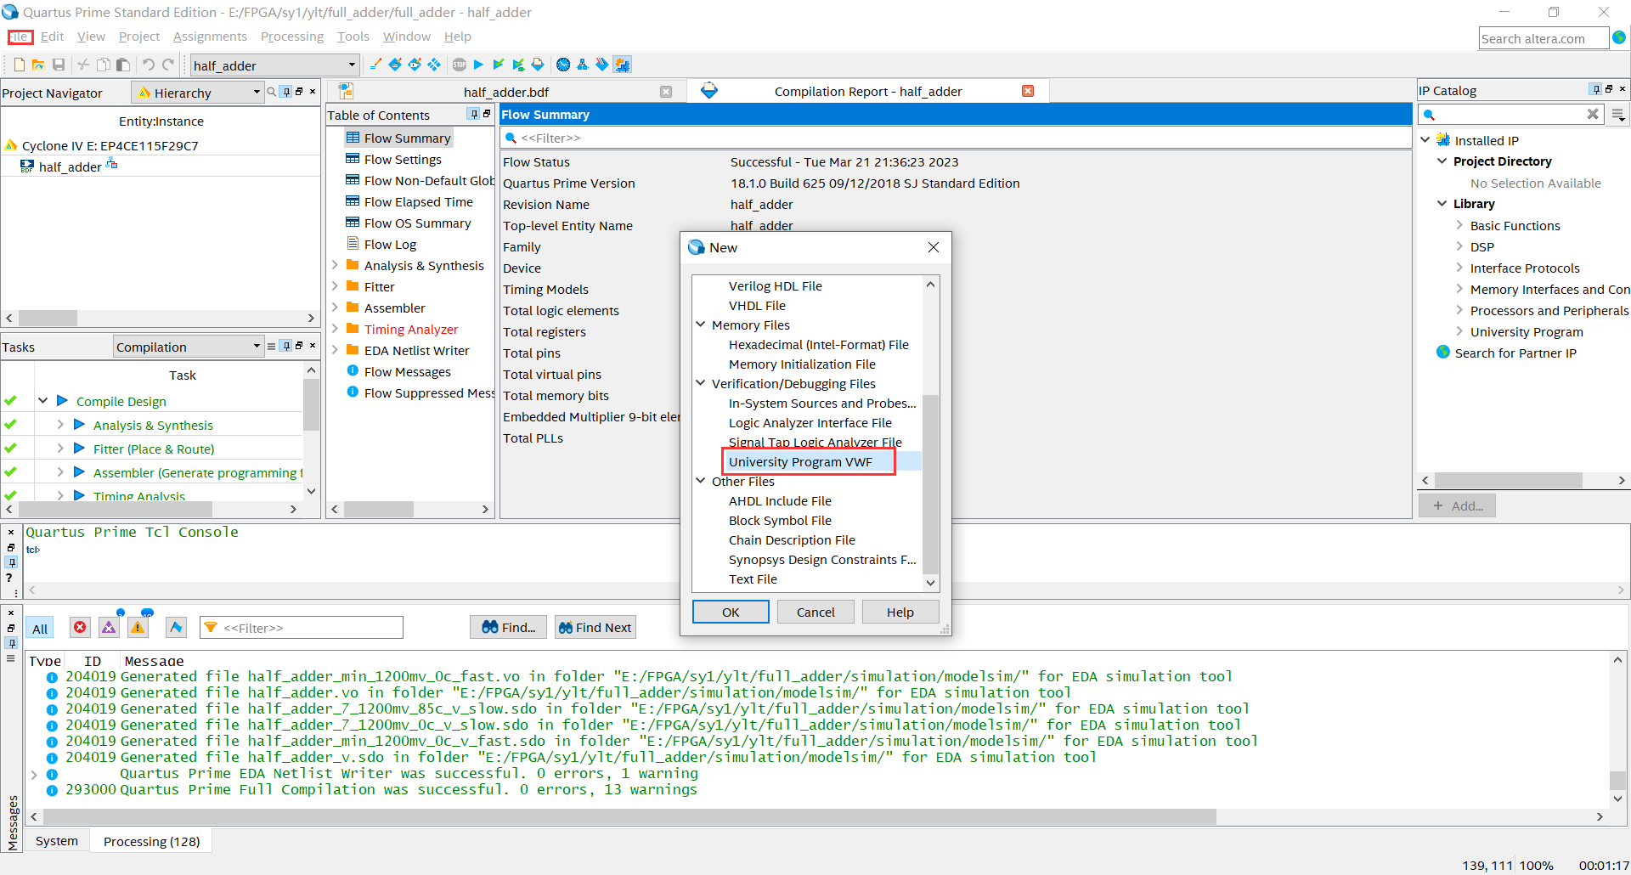1631x875 pixels.
Task: Click the Open file toolbar icon
Action: (x=38, y=65)
